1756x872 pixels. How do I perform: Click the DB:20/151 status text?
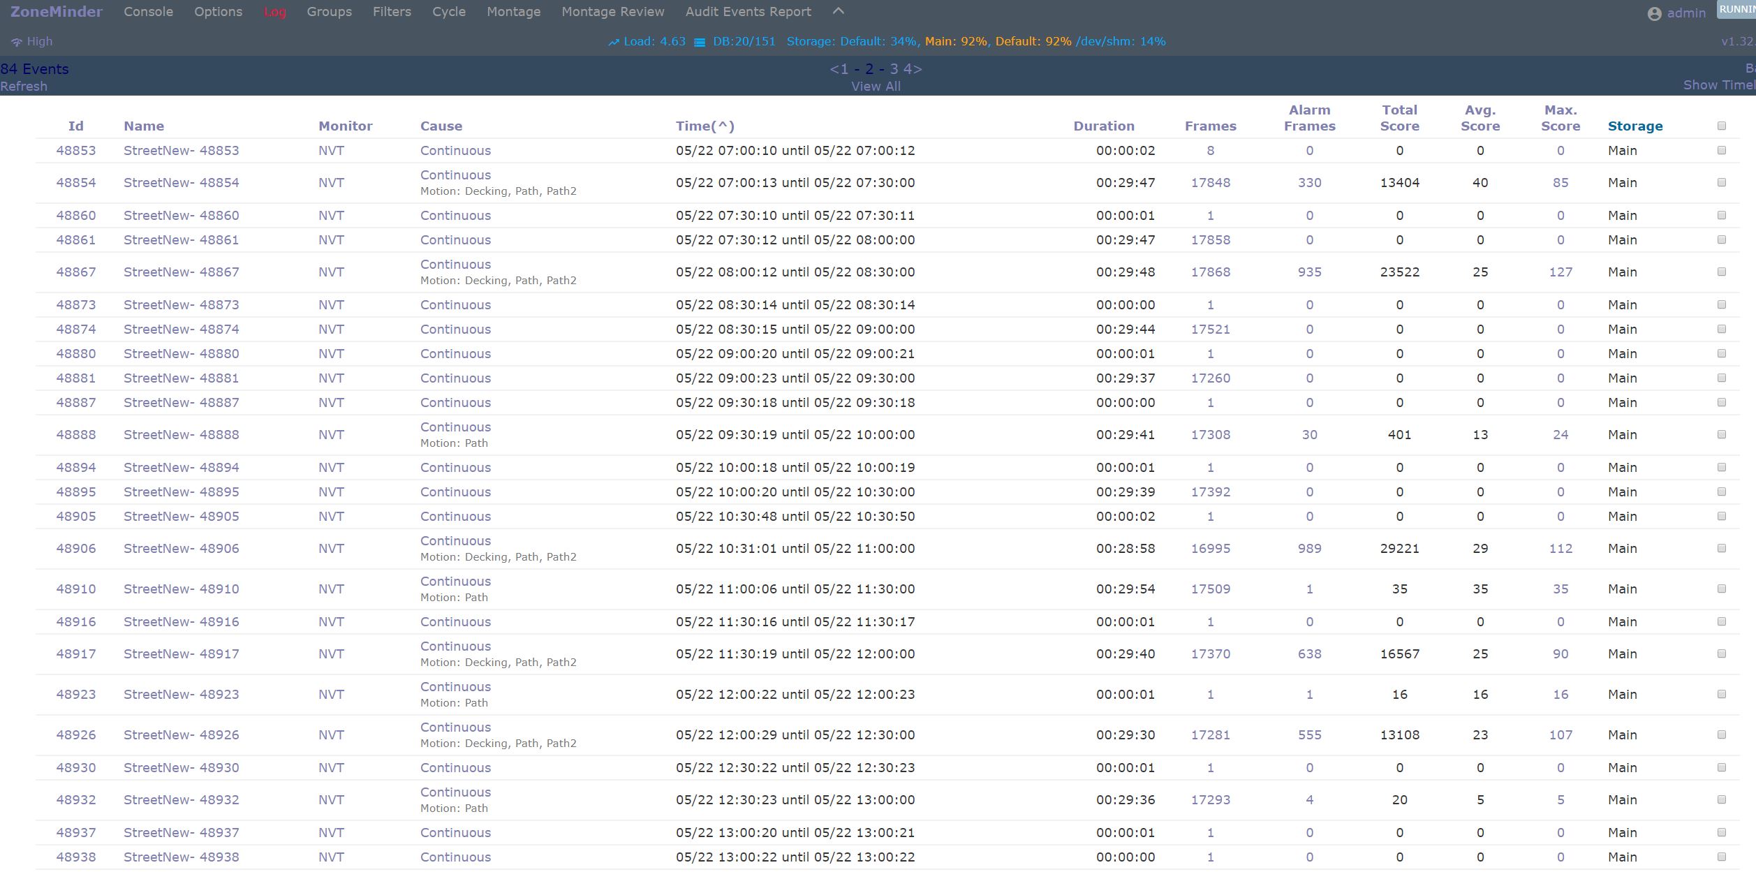click(744, 42)
